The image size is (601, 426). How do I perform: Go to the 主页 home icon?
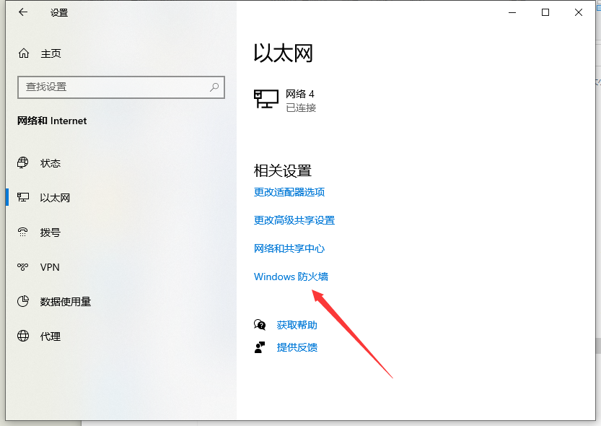(x=24, y=53)
